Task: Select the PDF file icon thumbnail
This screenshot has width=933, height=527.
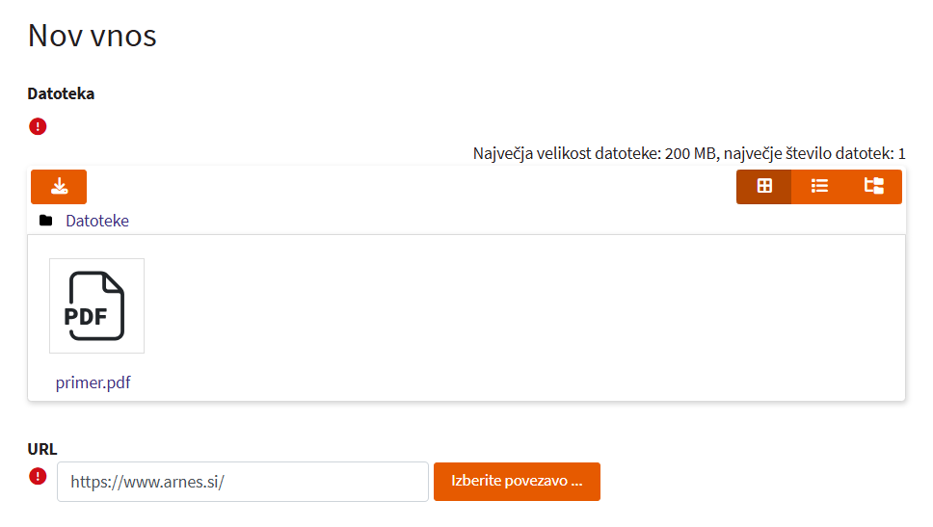Action: 96,305
